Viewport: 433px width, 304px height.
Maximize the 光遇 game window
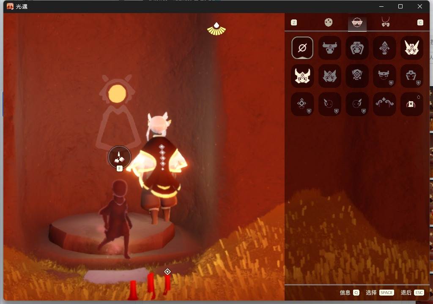400,6
